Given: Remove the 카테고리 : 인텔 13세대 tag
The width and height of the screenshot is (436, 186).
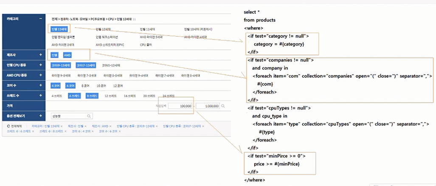Looking at the screenshot, I should pyautogui.click(x=62, y=126).
